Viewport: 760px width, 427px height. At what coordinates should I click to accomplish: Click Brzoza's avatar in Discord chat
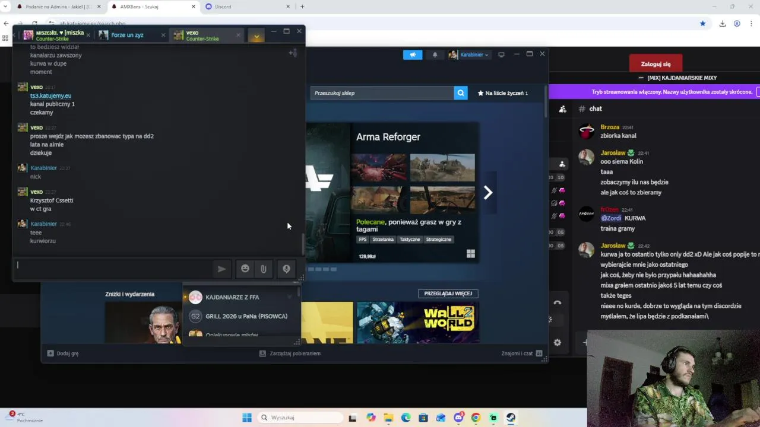click(x=587, y=131)
